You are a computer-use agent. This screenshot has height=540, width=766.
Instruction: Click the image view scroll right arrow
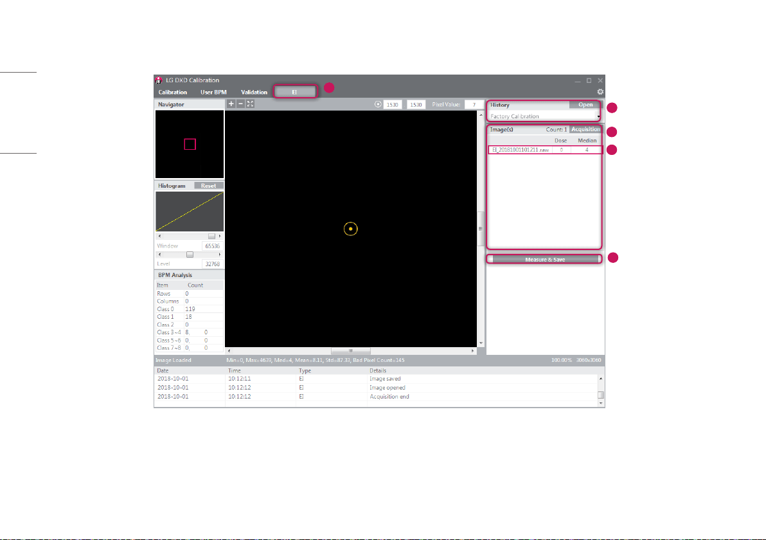pyautogui.click(x=472, y=351)
